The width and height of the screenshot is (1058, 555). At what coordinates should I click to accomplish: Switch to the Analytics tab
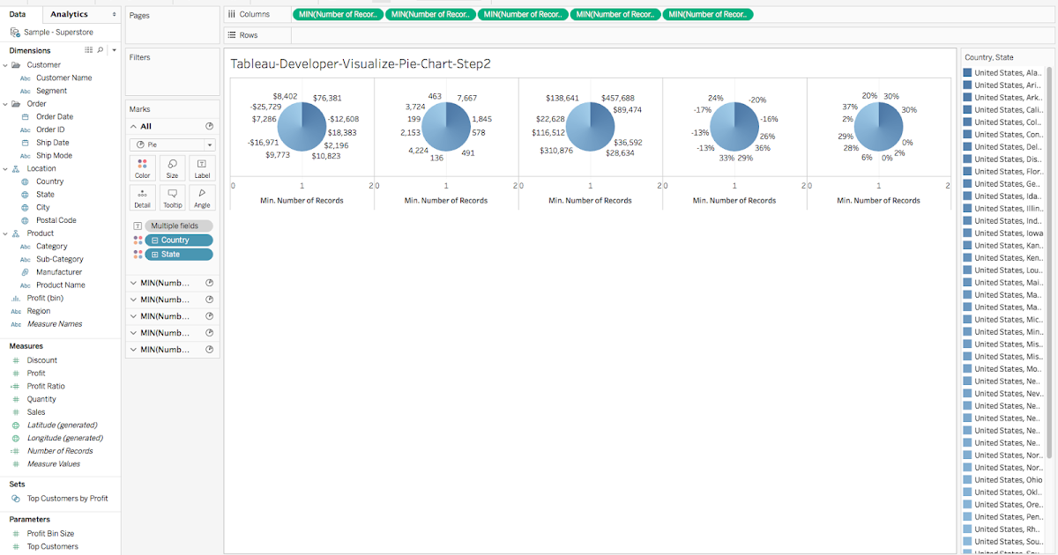click(x=69, y=14)
